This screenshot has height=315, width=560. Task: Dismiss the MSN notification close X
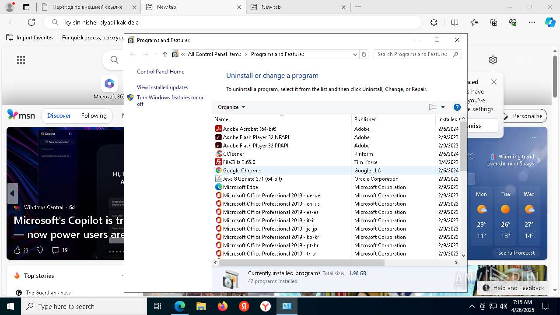point(494,82)
